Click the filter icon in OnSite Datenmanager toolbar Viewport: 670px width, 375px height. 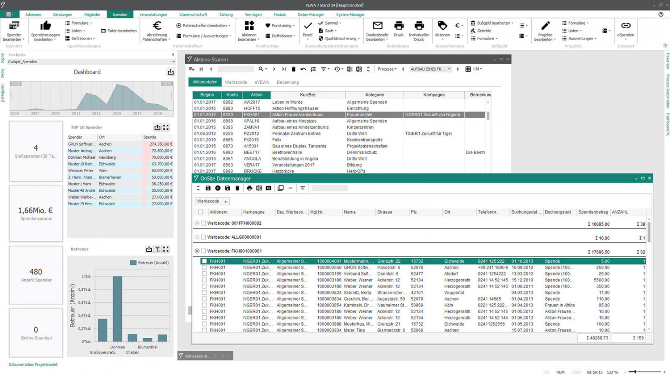click(x=302, y=188)
